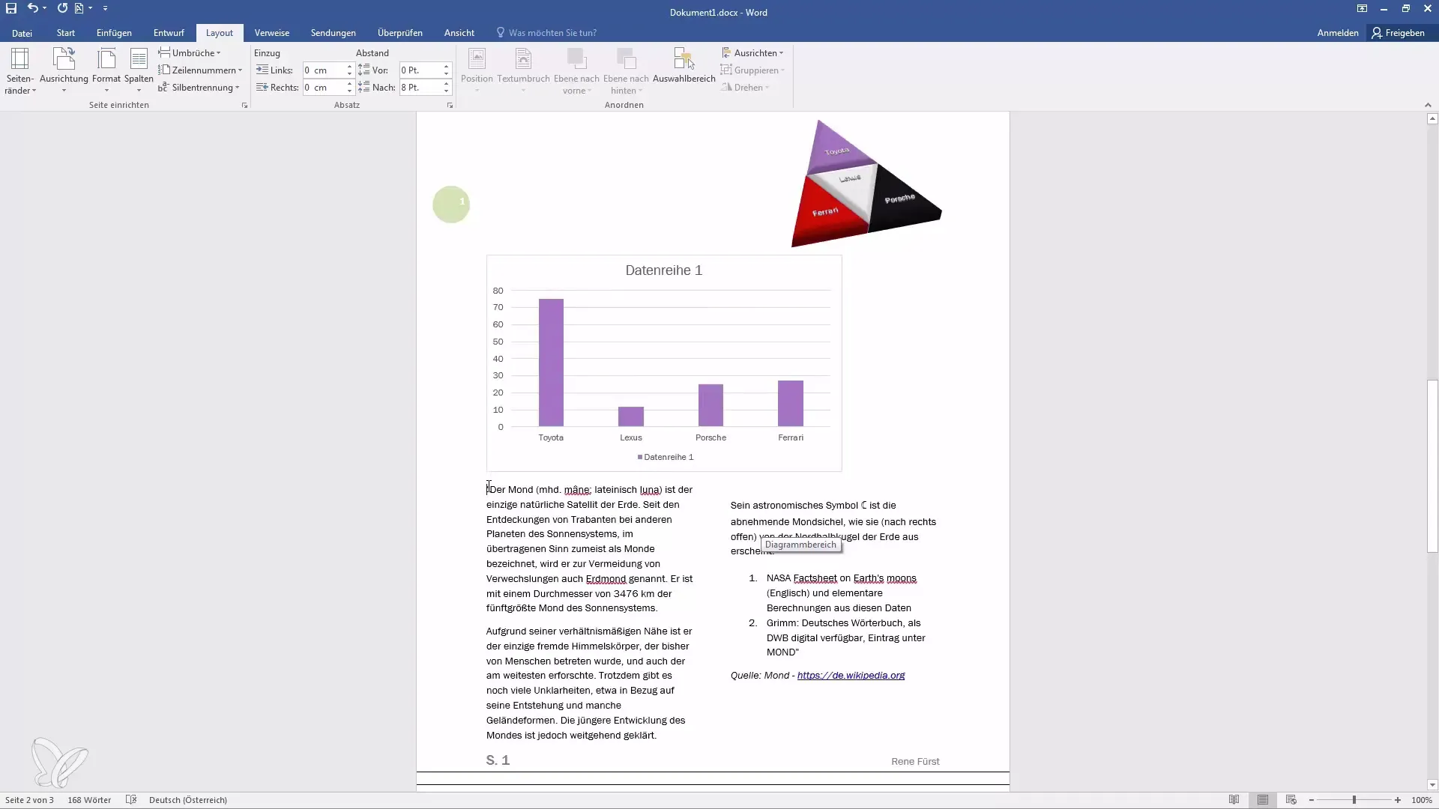Screen dimensions: 1439x809
Task: Click the Freigeben button
Action: (x=1402, y=33)
